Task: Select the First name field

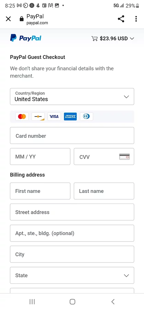Action: pyautogui.click(x=40, y=191)
